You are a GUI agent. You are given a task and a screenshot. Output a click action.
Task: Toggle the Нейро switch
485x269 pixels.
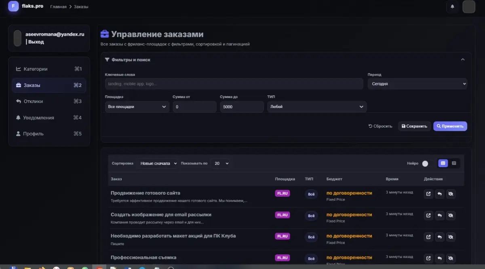coord(427,164)
